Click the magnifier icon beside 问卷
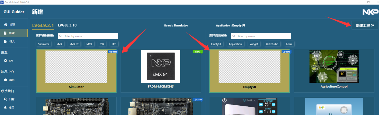The width and height of the screenshot is (379, 115). point(6,99)
